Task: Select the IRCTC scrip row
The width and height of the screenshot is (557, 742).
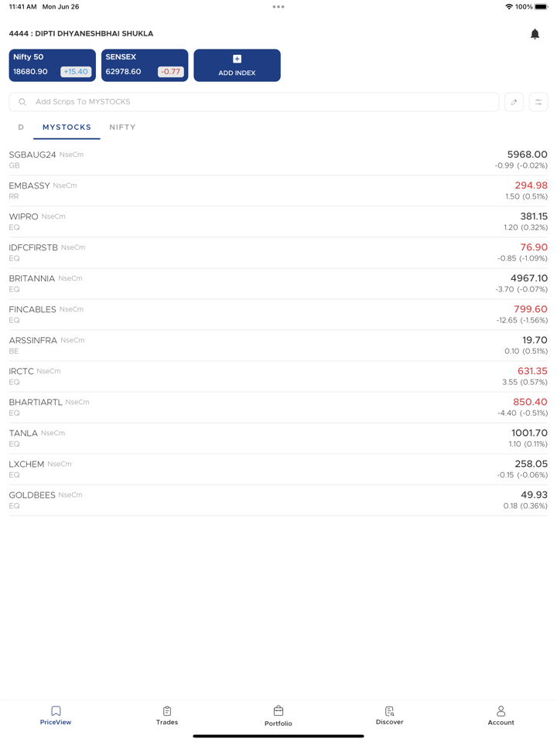Action: coord(278,376)
